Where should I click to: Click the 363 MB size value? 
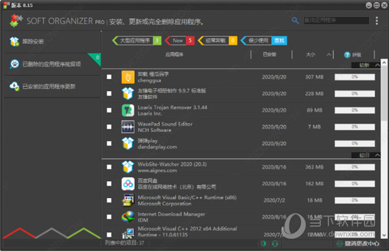(314, 167)
